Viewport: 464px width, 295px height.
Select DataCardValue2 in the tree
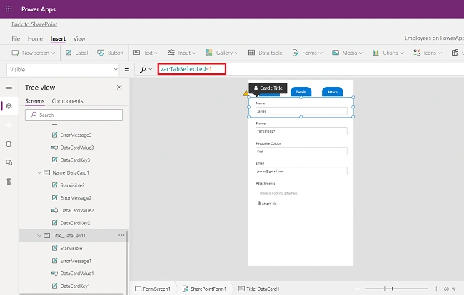77,210
